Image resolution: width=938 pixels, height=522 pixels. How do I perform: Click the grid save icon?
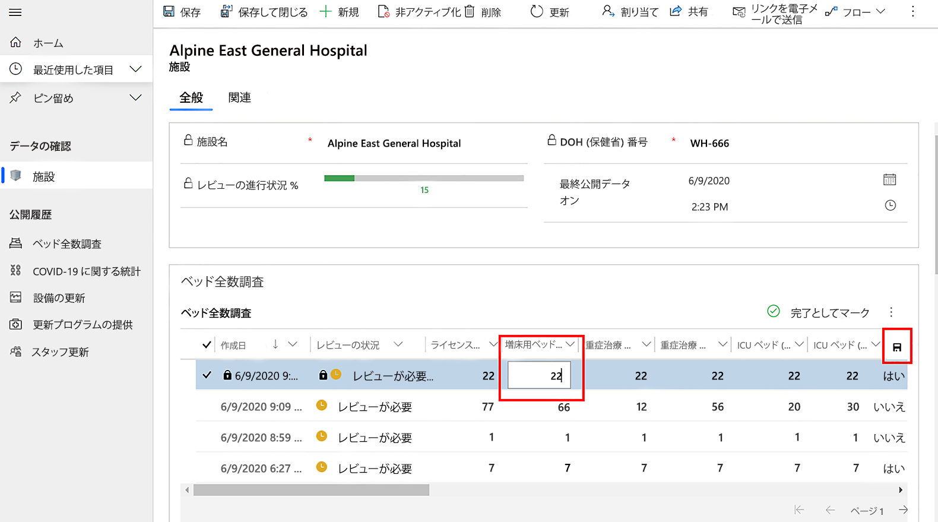point(897,347)
